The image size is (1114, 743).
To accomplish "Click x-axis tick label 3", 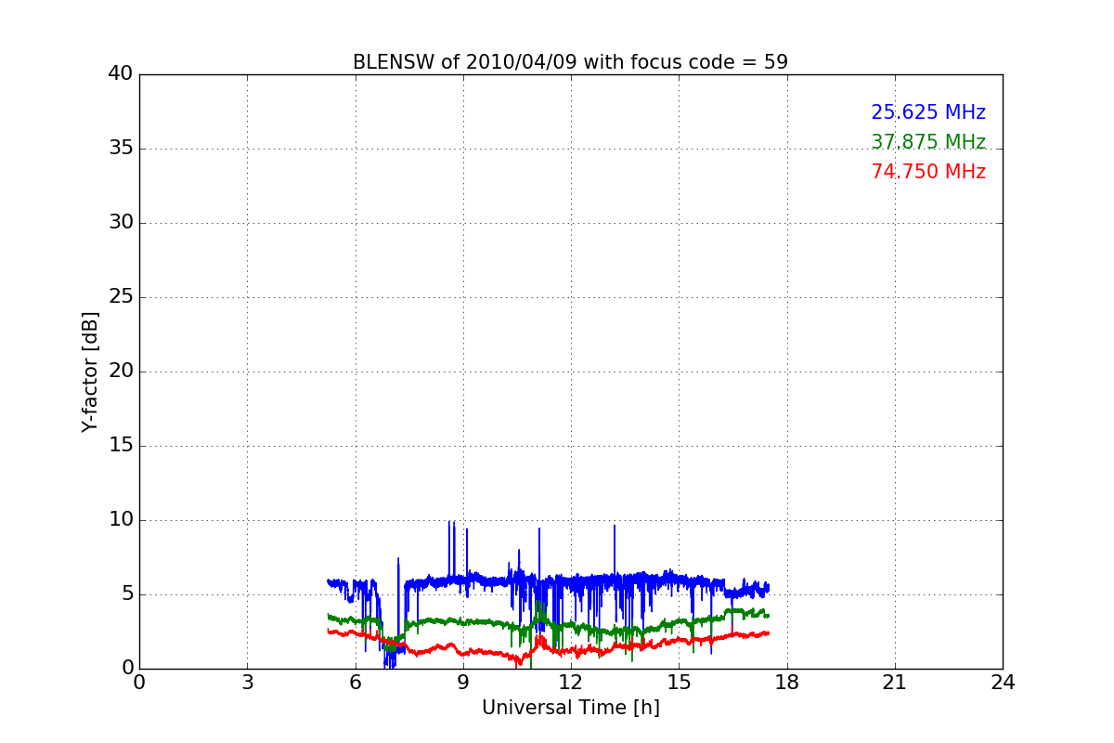I will (x=247, y=683).
